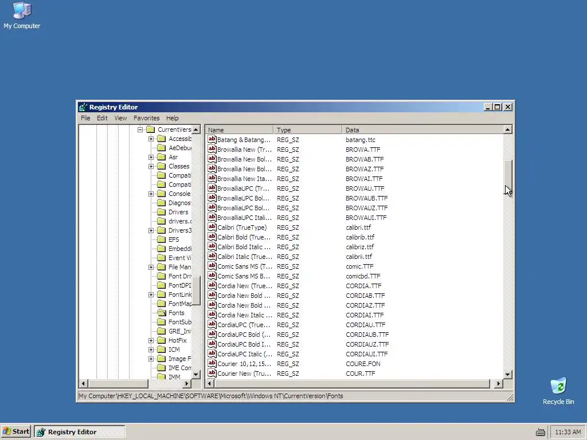Click the icon of the COURE.FON entry

click(212, 363)
